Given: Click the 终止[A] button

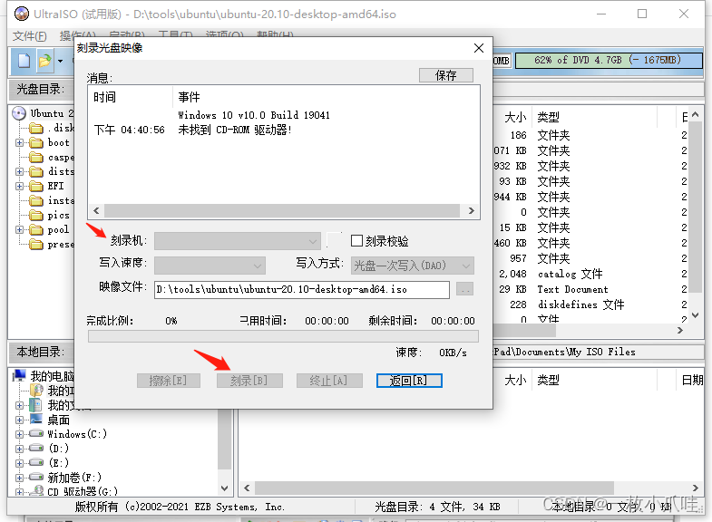Looking at the screenshot, I should click(x=329, y=381).
